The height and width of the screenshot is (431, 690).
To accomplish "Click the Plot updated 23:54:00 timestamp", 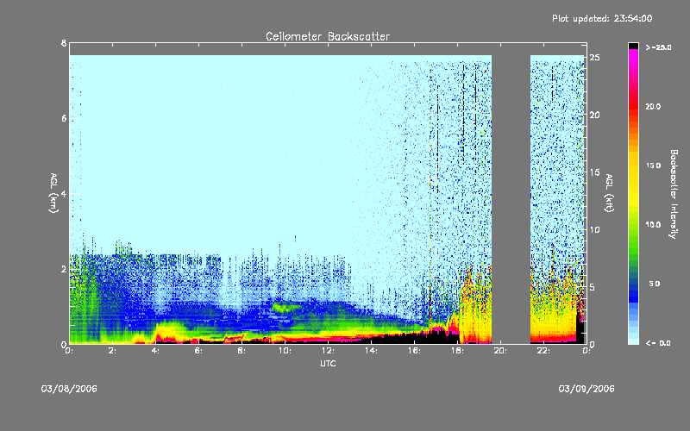I will pyautogui.click(x=601, y=17).
